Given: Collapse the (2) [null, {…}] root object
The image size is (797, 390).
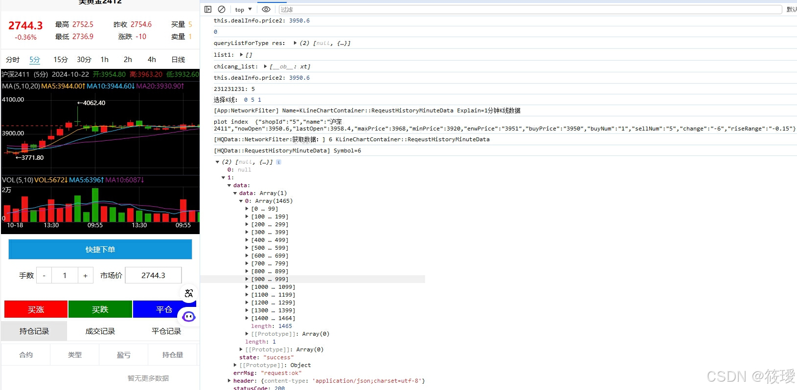Looking at the screenshot, I should click(217, 162).
